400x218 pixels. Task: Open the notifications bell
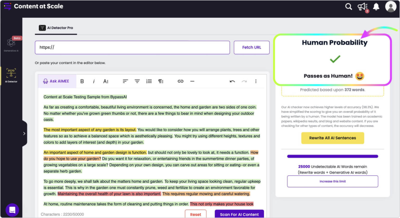click(x=376, y=7)
